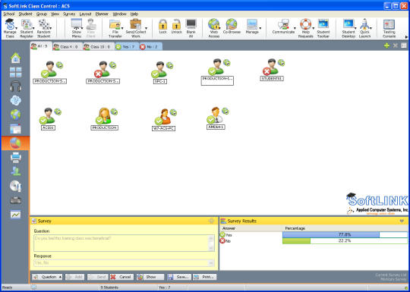Open Web Access control
410x292 pixels.
tap(213, 28)
